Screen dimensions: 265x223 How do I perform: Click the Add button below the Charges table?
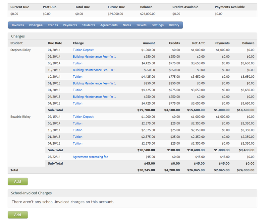(17, 181)
